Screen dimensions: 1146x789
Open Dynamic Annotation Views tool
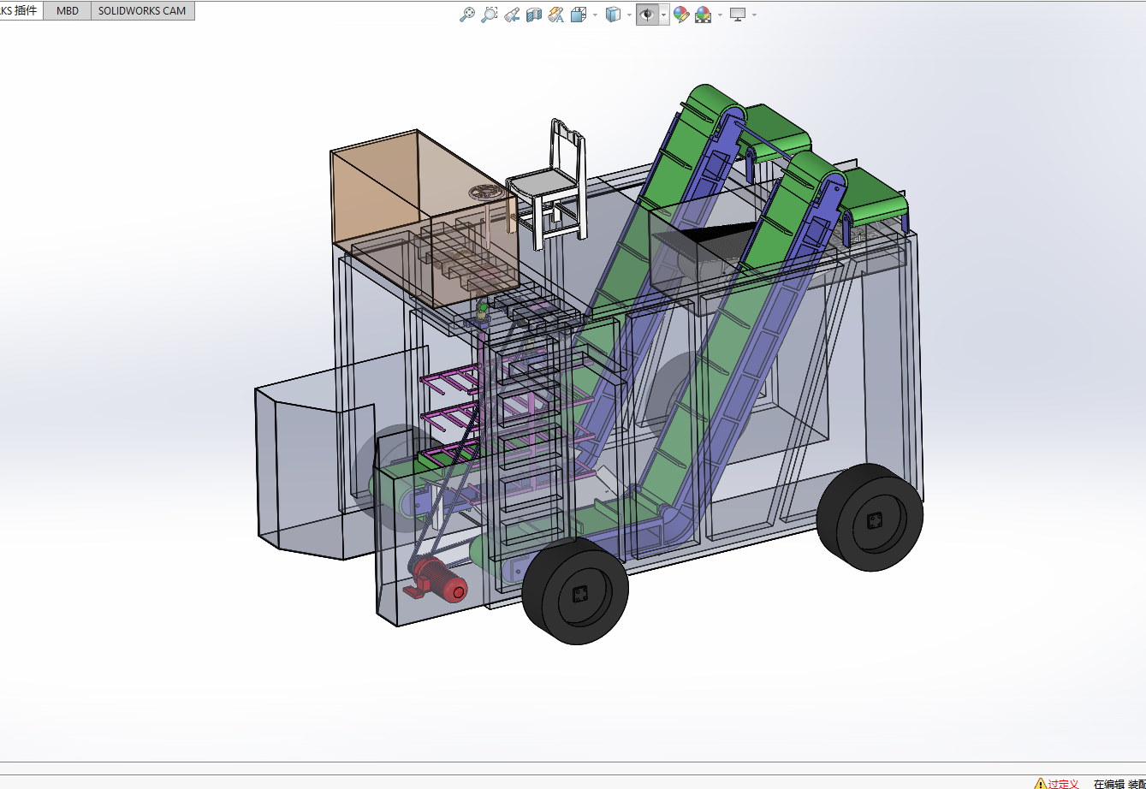[x=556, y=15]
